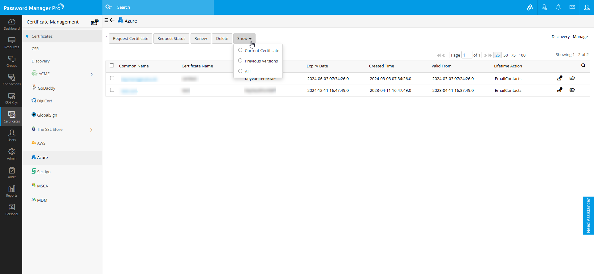This screenshot has width=594, height=274.
Task: Open the Show dropdown button
Action: [244, 38]
